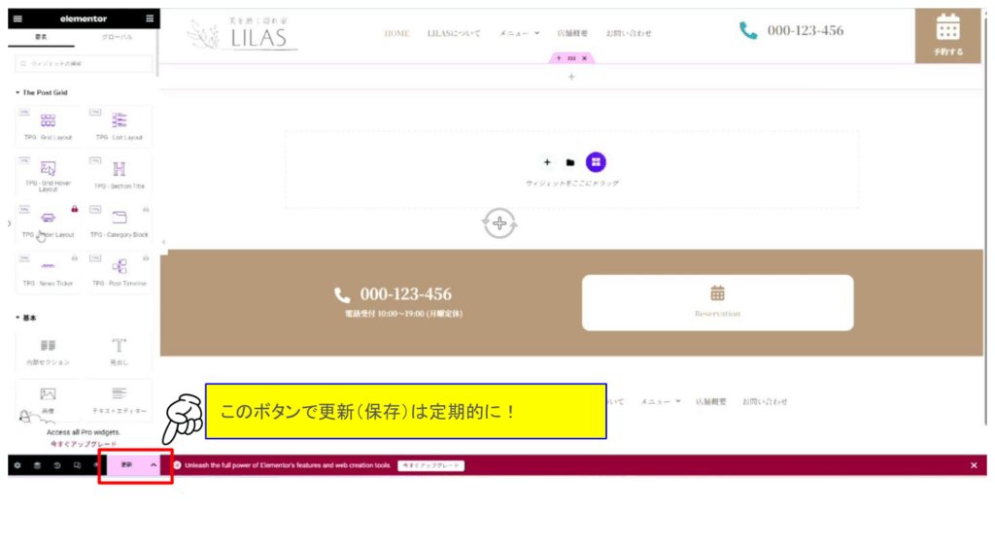Open the history icon in bottom bar
Viewport: 995px width, 543px height.
[57, 465]
